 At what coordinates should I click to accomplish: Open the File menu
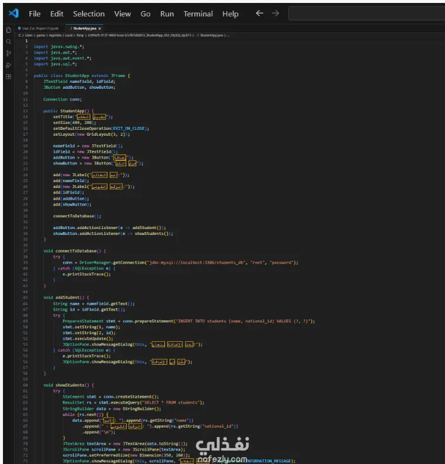[x=35, y=14]
